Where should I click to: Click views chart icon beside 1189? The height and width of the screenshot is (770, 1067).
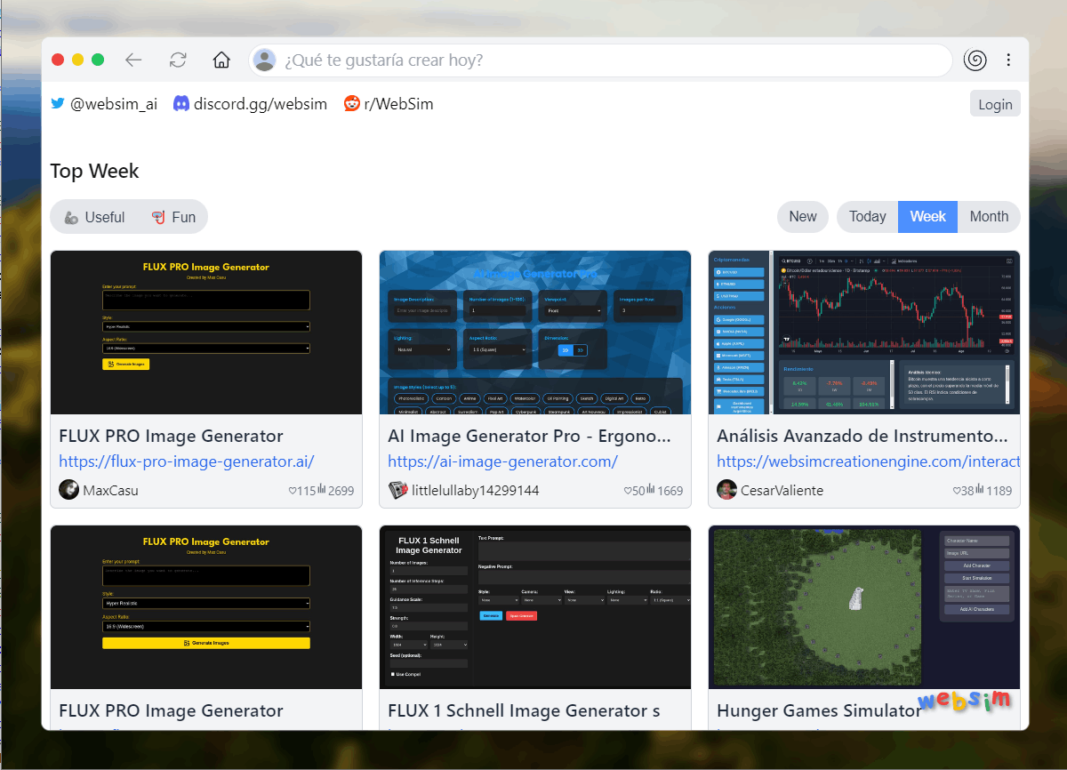pyautogui.click(x=980, y=489)
